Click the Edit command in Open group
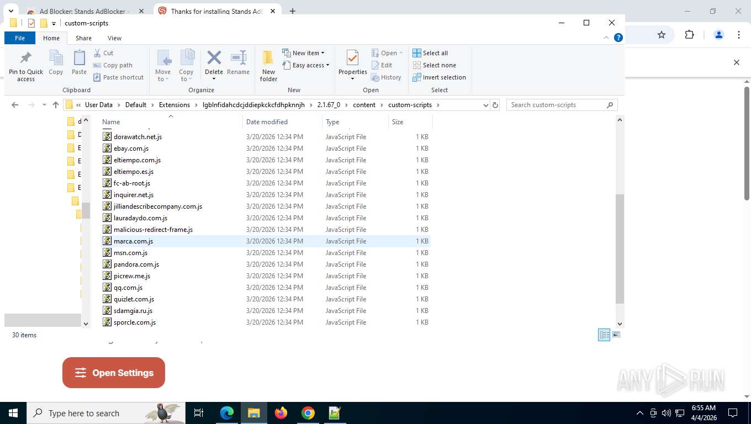Screen dimensions: 751x424 [x=382, y=65]
